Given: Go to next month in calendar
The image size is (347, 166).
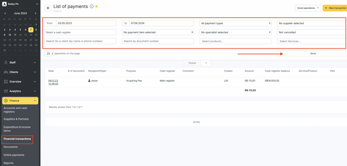Looking at the screenshot, I should pyautogui.click(x=35, y=13).
